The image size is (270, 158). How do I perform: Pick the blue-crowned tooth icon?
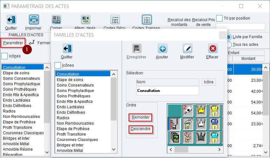tap(215, 124)
